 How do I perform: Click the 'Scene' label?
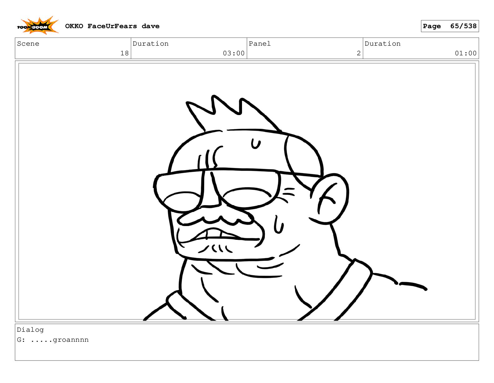[x=28, y=44]
